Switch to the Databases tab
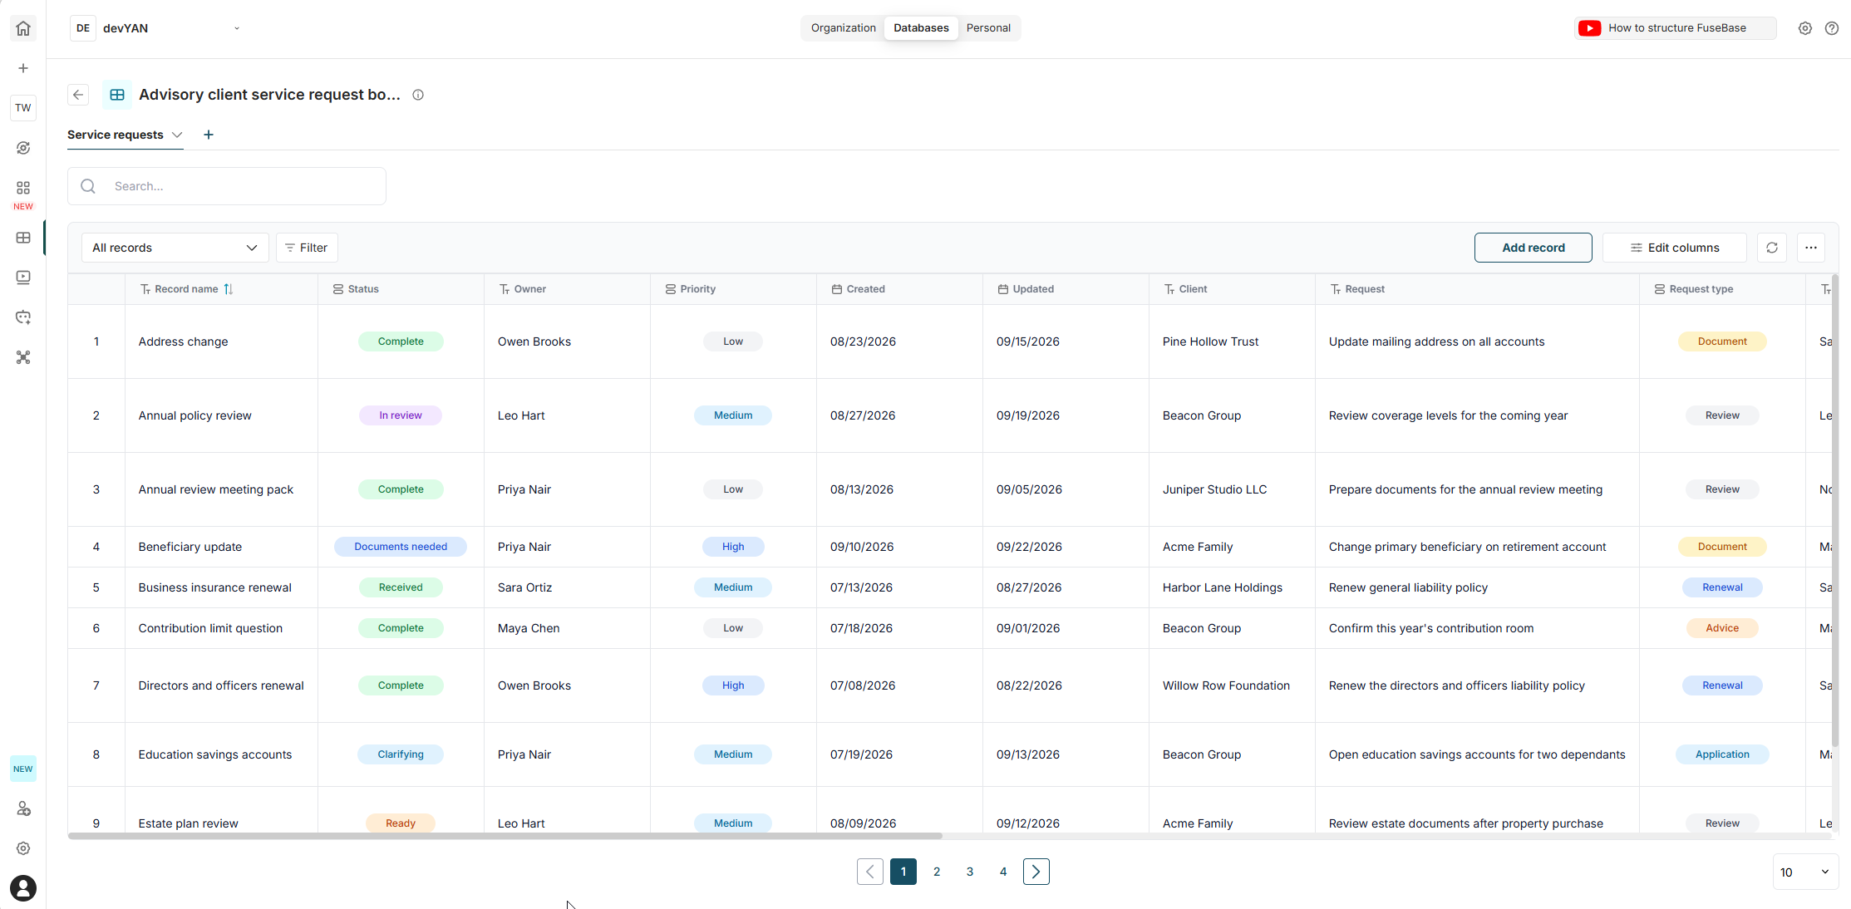1851x909 pixels. [x=921, y=28]
